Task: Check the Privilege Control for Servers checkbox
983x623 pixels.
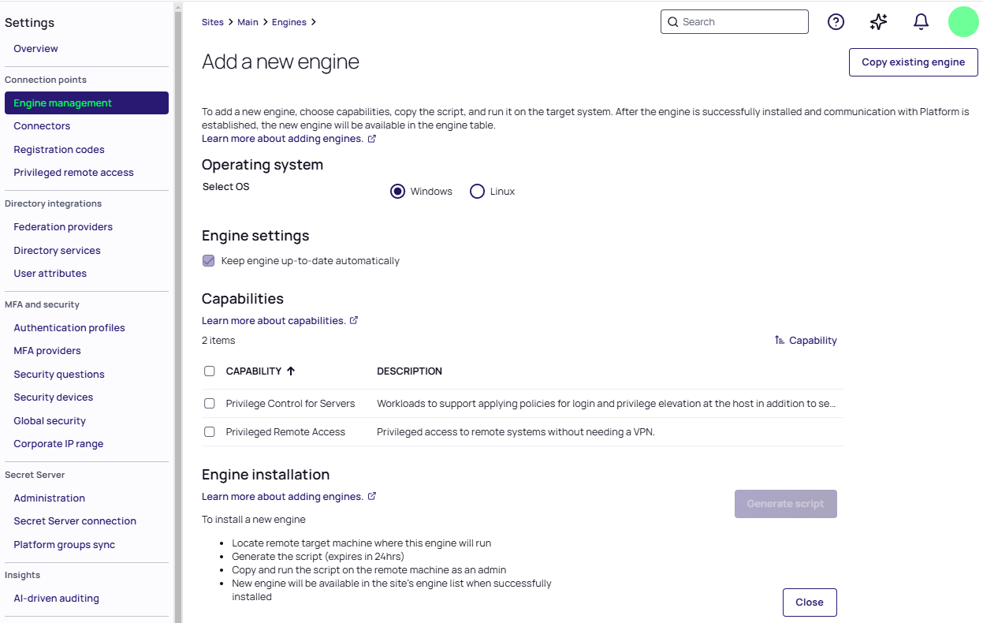Action: [210, 404]
